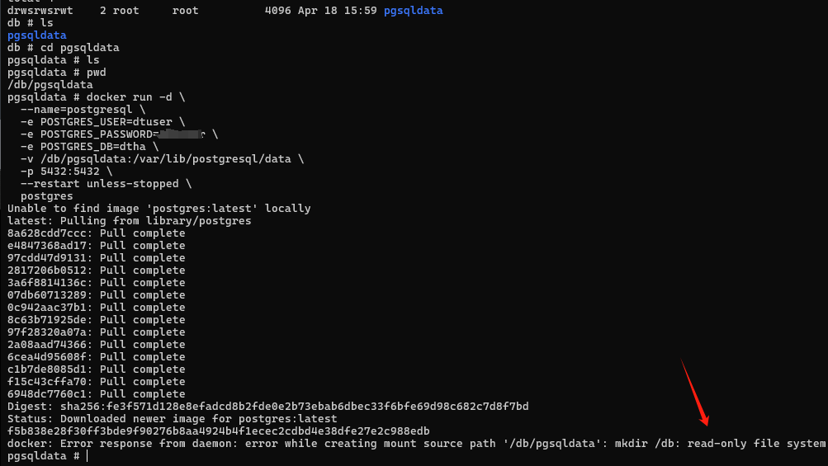The image size is (828, 466).
Task: Click the sha256 Digest line
Action: [x=267, y=407]
